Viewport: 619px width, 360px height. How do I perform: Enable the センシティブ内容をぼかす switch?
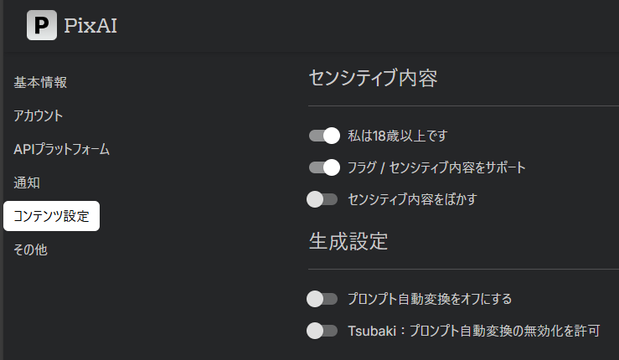322,199
